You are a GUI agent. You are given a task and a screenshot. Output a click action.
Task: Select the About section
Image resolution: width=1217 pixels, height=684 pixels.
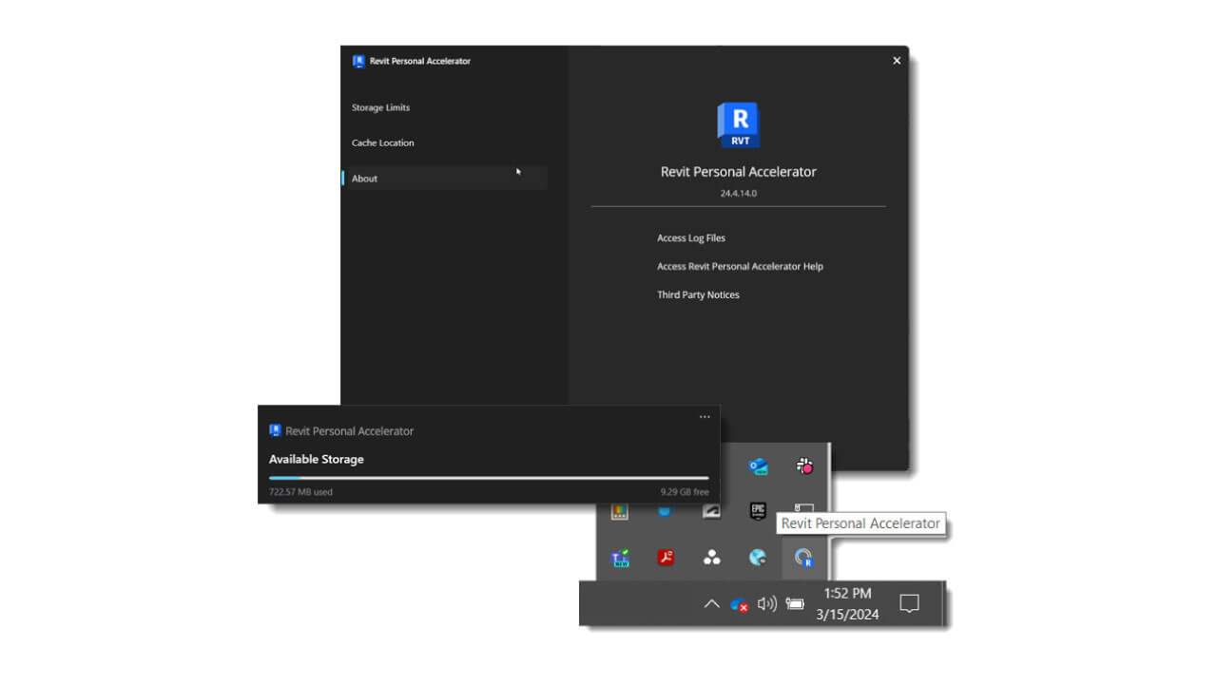point(443,179)
